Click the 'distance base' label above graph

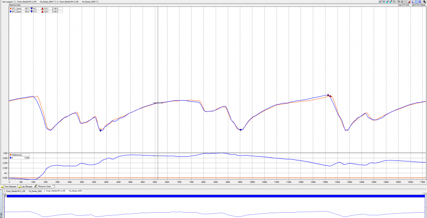pos(15,5)
